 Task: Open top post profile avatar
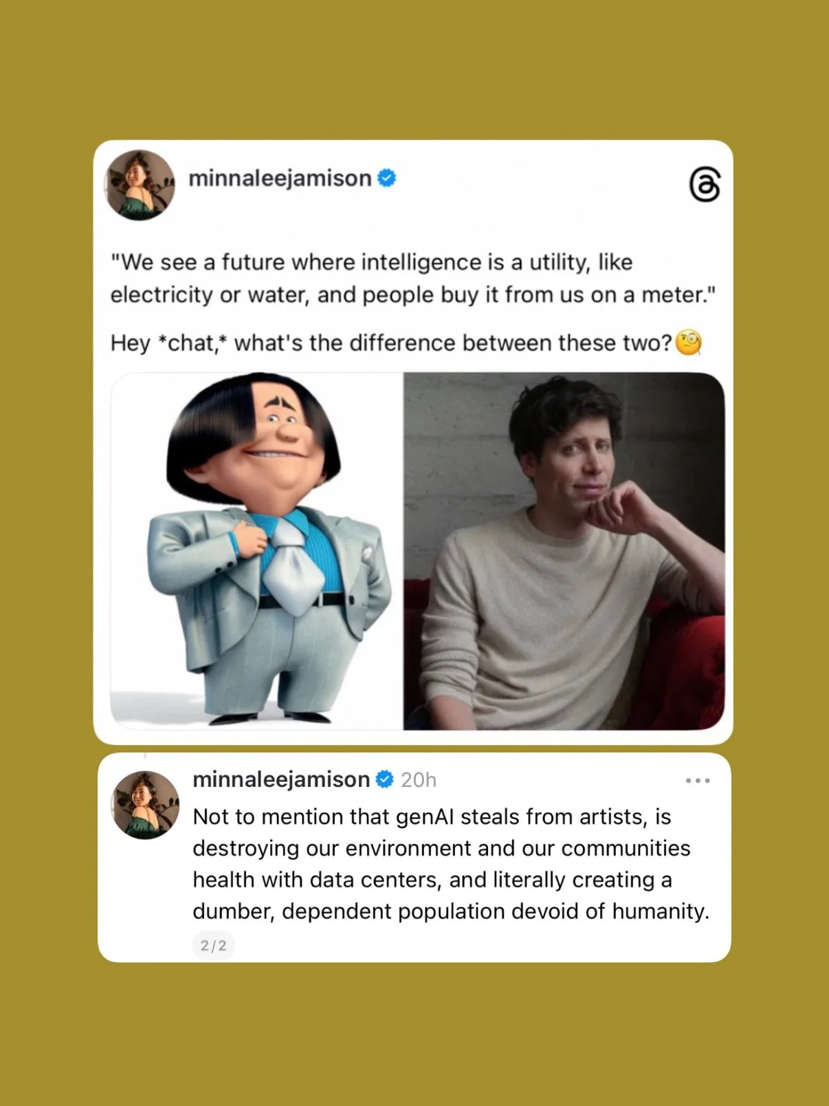pos(140,185)
